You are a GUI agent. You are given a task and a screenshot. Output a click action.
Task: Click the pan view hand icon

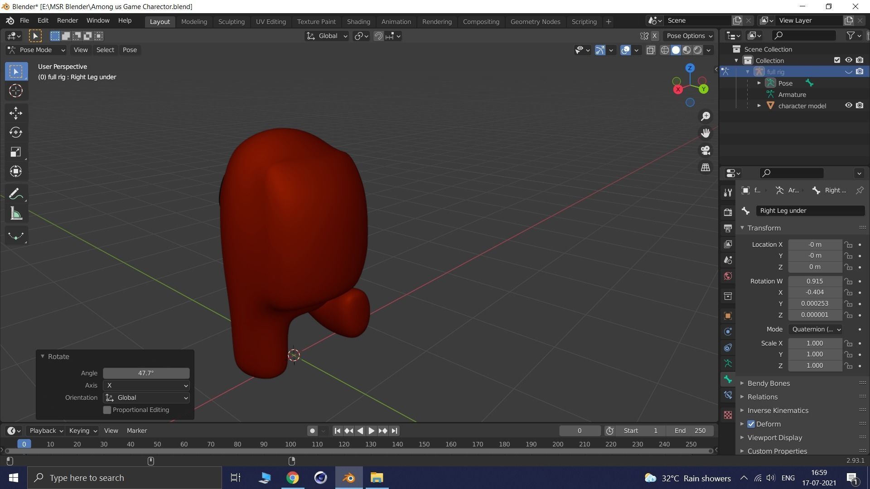706,133
